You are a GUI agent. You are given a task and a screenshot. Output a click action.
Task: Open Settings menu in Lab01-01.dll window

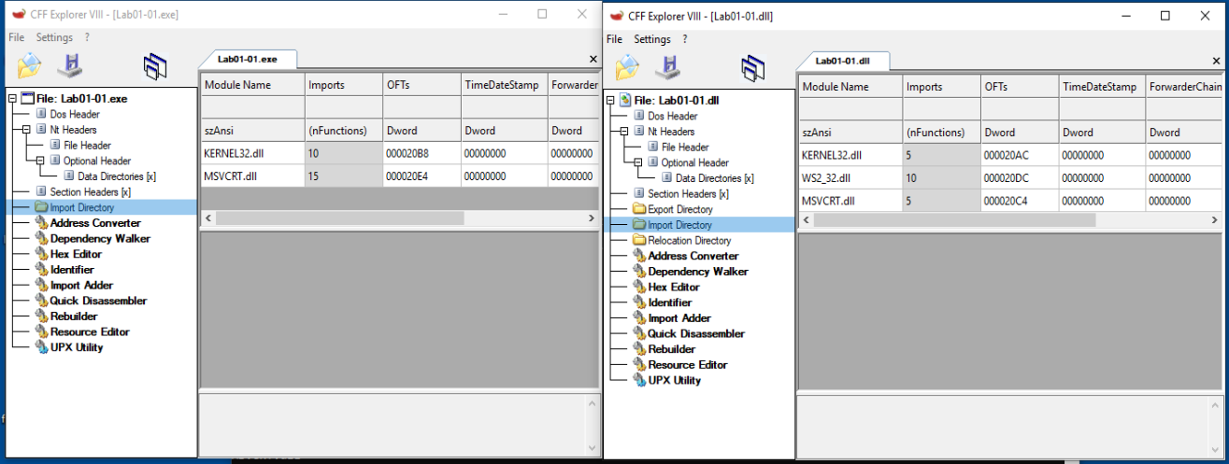(x=652, y=39)
